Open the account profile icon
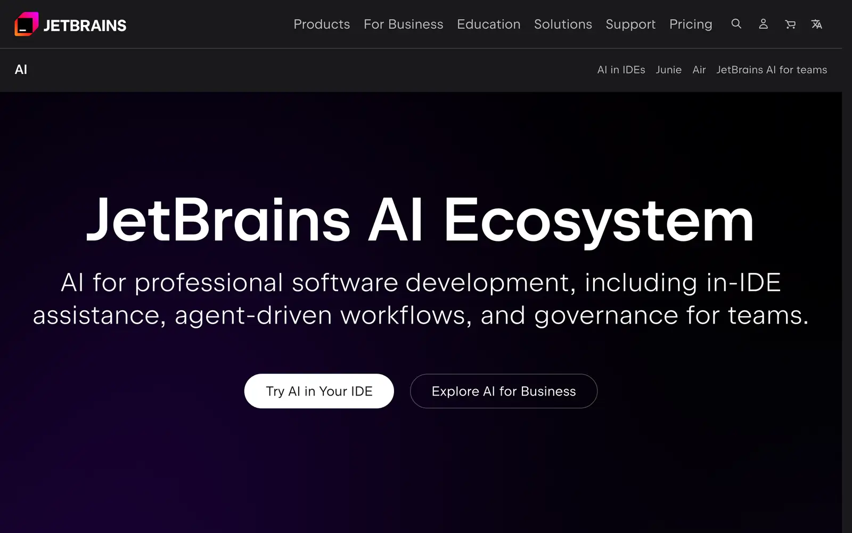852x533 pixels. [763, 24]
